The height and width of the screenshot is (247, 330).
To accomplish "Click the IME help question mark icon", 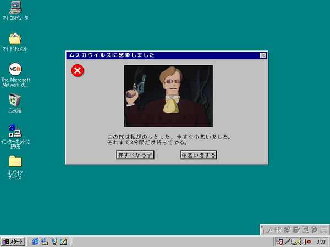I will (x=315, y=230).
